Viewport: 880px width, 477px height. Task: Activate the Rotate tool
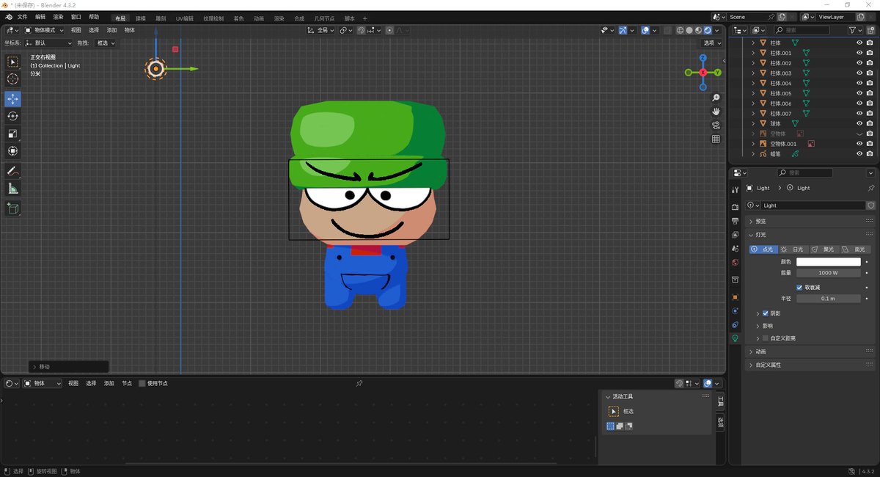[x=12, y=116]
